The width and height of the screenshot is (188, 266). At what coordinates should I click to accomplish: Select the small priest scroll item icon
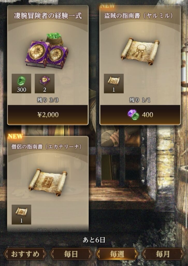tap(21, 215)
